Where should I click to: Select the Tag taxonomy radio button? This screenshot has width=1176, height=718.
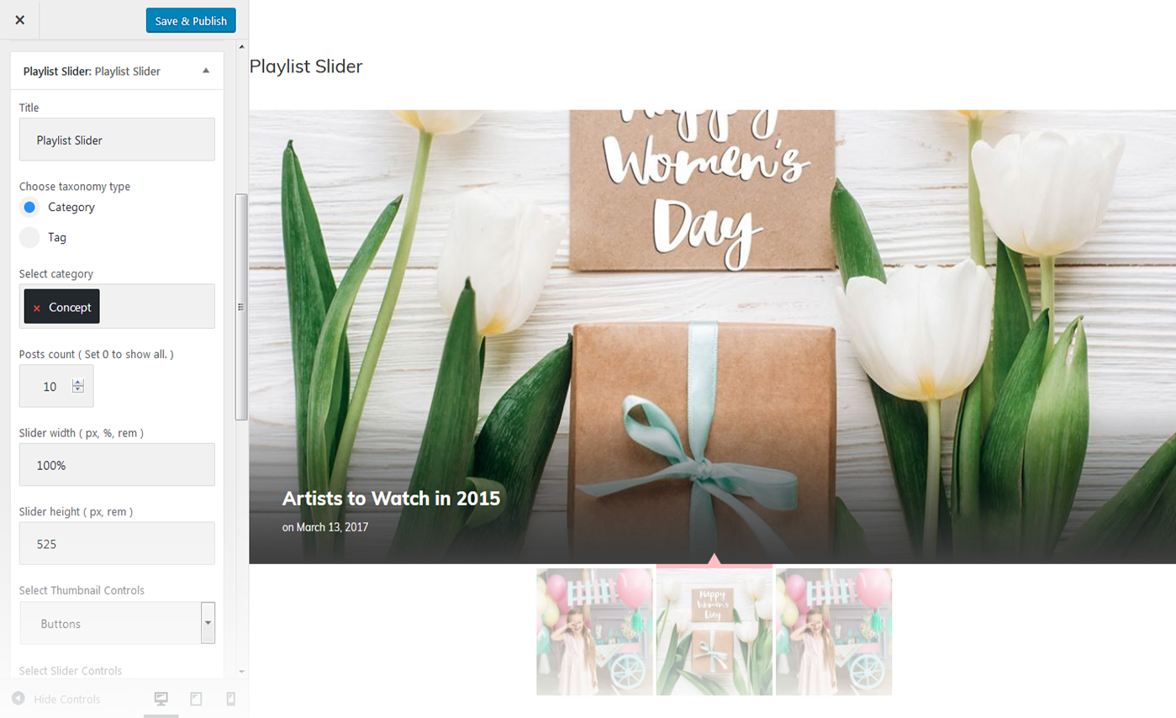(x=29, y=237)
